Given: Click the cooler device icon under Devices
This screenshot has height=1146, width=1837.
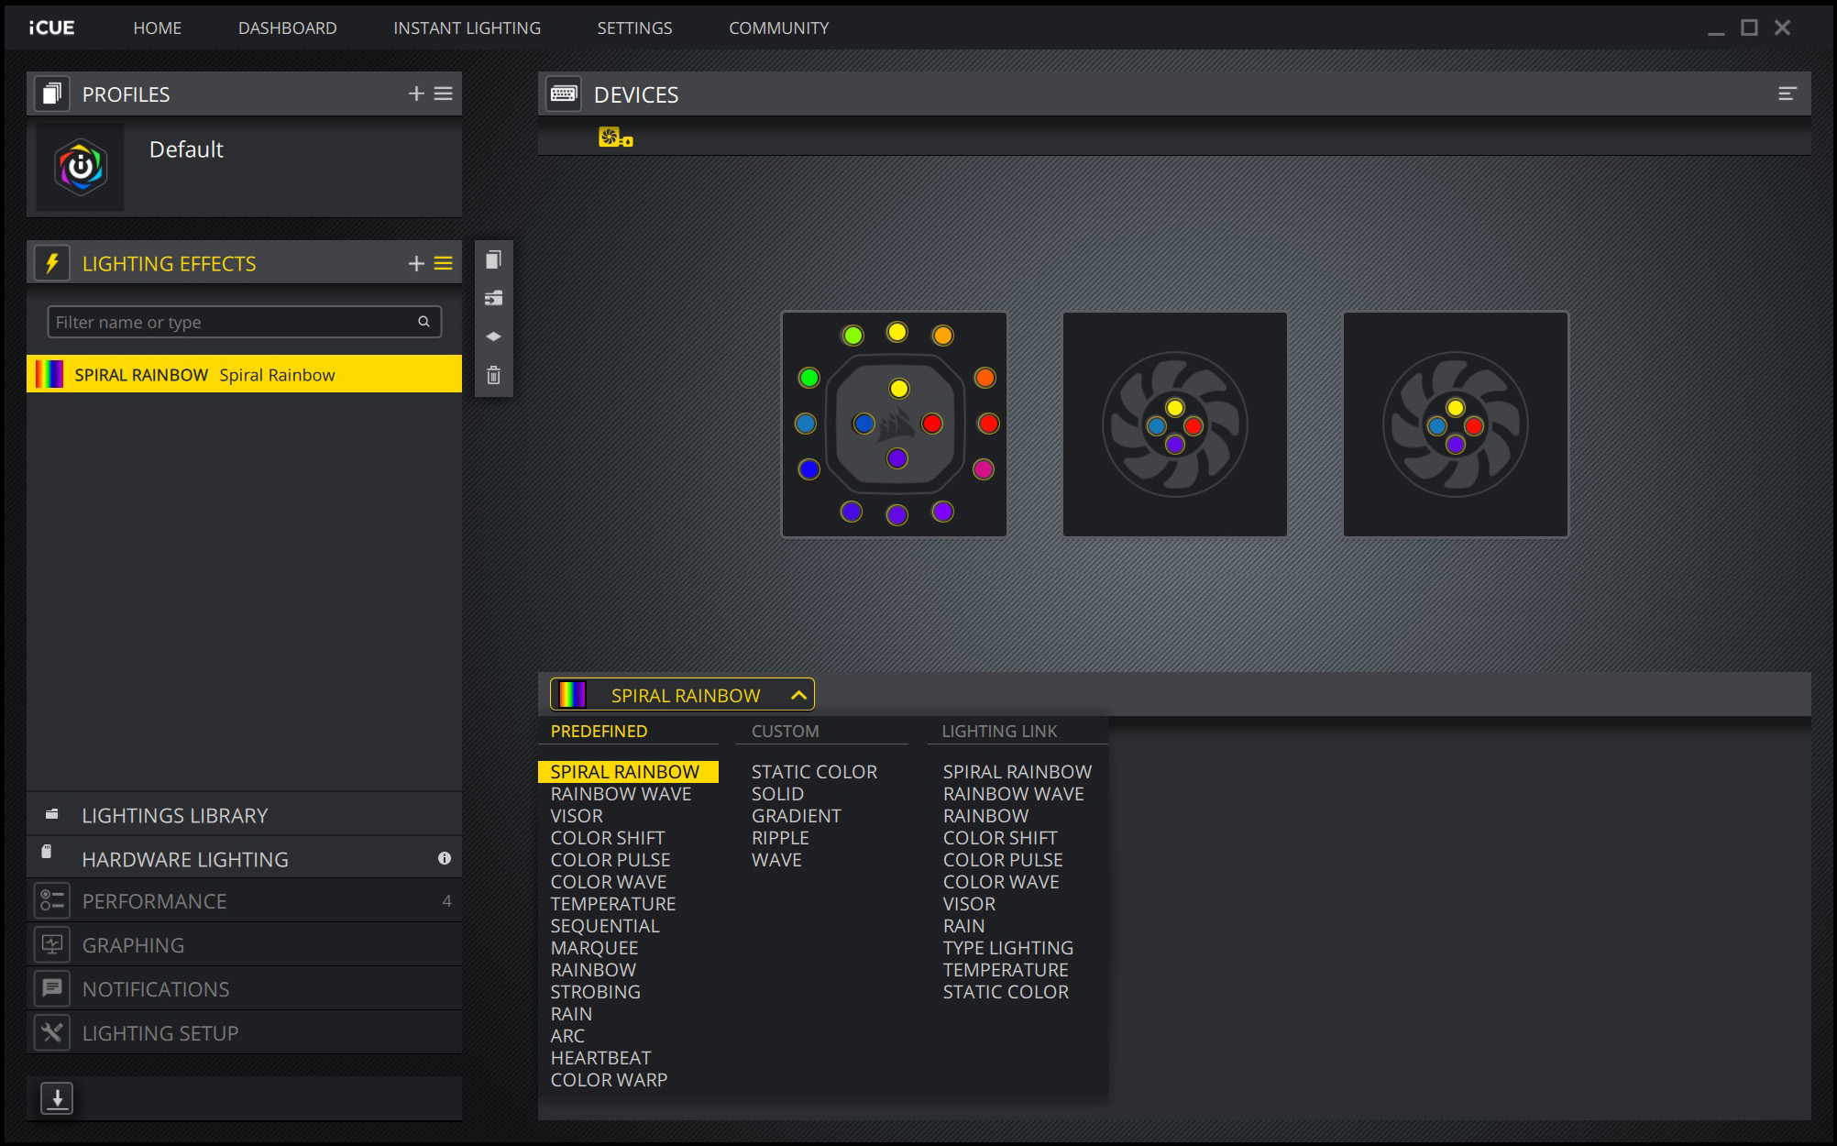Looking at the screenshot, I should point(615,138).
